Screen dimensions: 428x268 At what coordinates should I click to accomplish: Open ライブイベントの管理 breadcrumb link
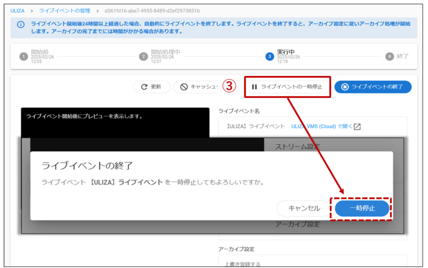(65, 11)
